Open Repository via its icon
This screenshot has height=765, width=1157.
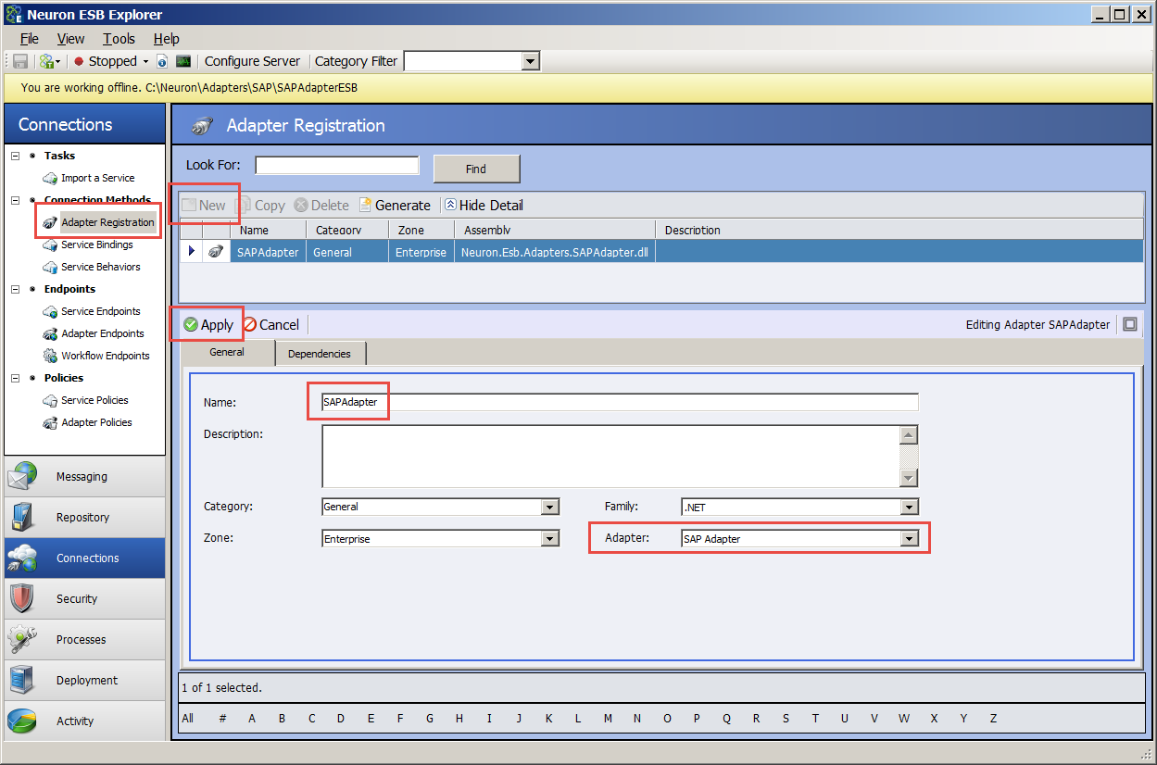[22, 518]
